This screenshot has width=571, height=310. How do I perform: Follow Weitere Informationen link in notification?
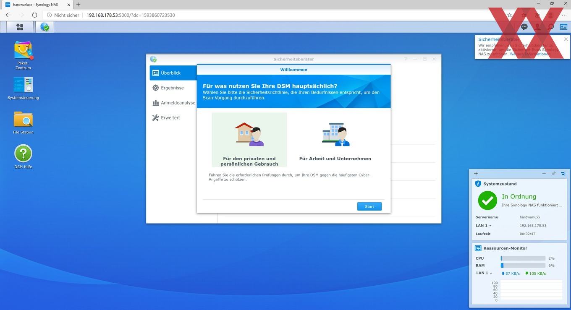click(529, 54)
